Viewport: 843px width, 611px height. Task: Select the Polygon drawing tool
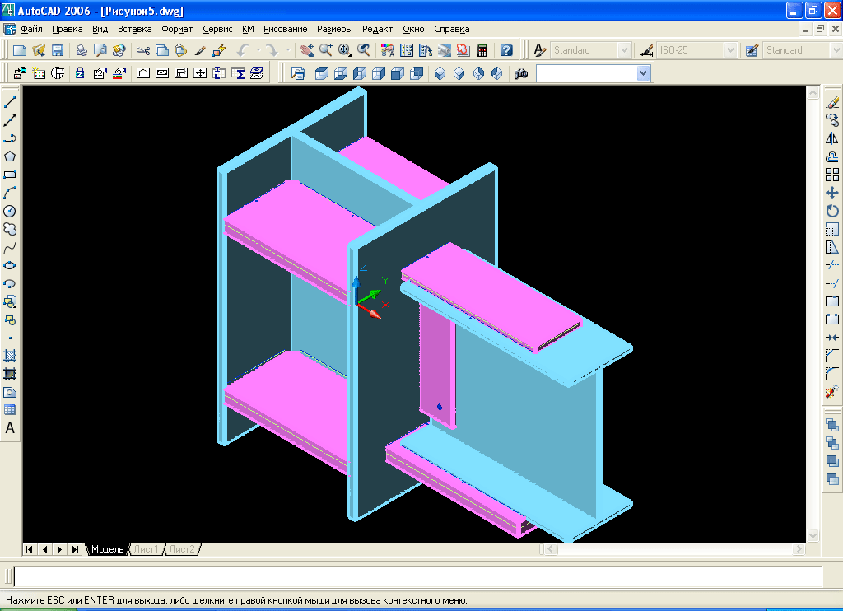click(10, 156)
